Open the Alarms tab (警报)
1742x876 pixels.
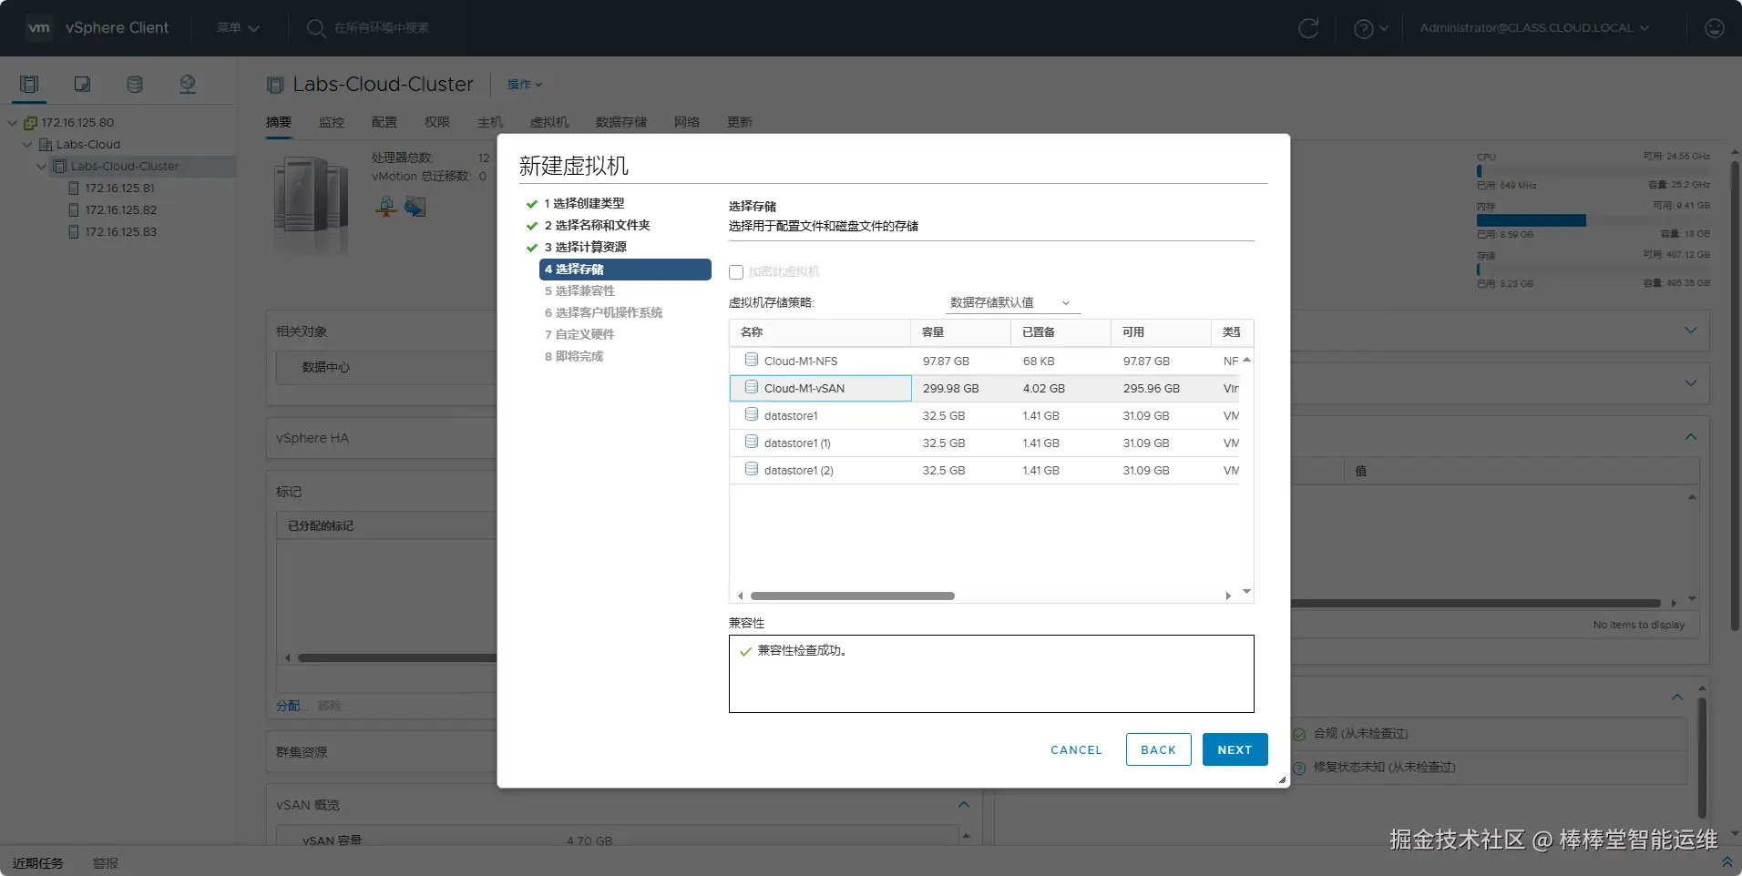(106, 862)
